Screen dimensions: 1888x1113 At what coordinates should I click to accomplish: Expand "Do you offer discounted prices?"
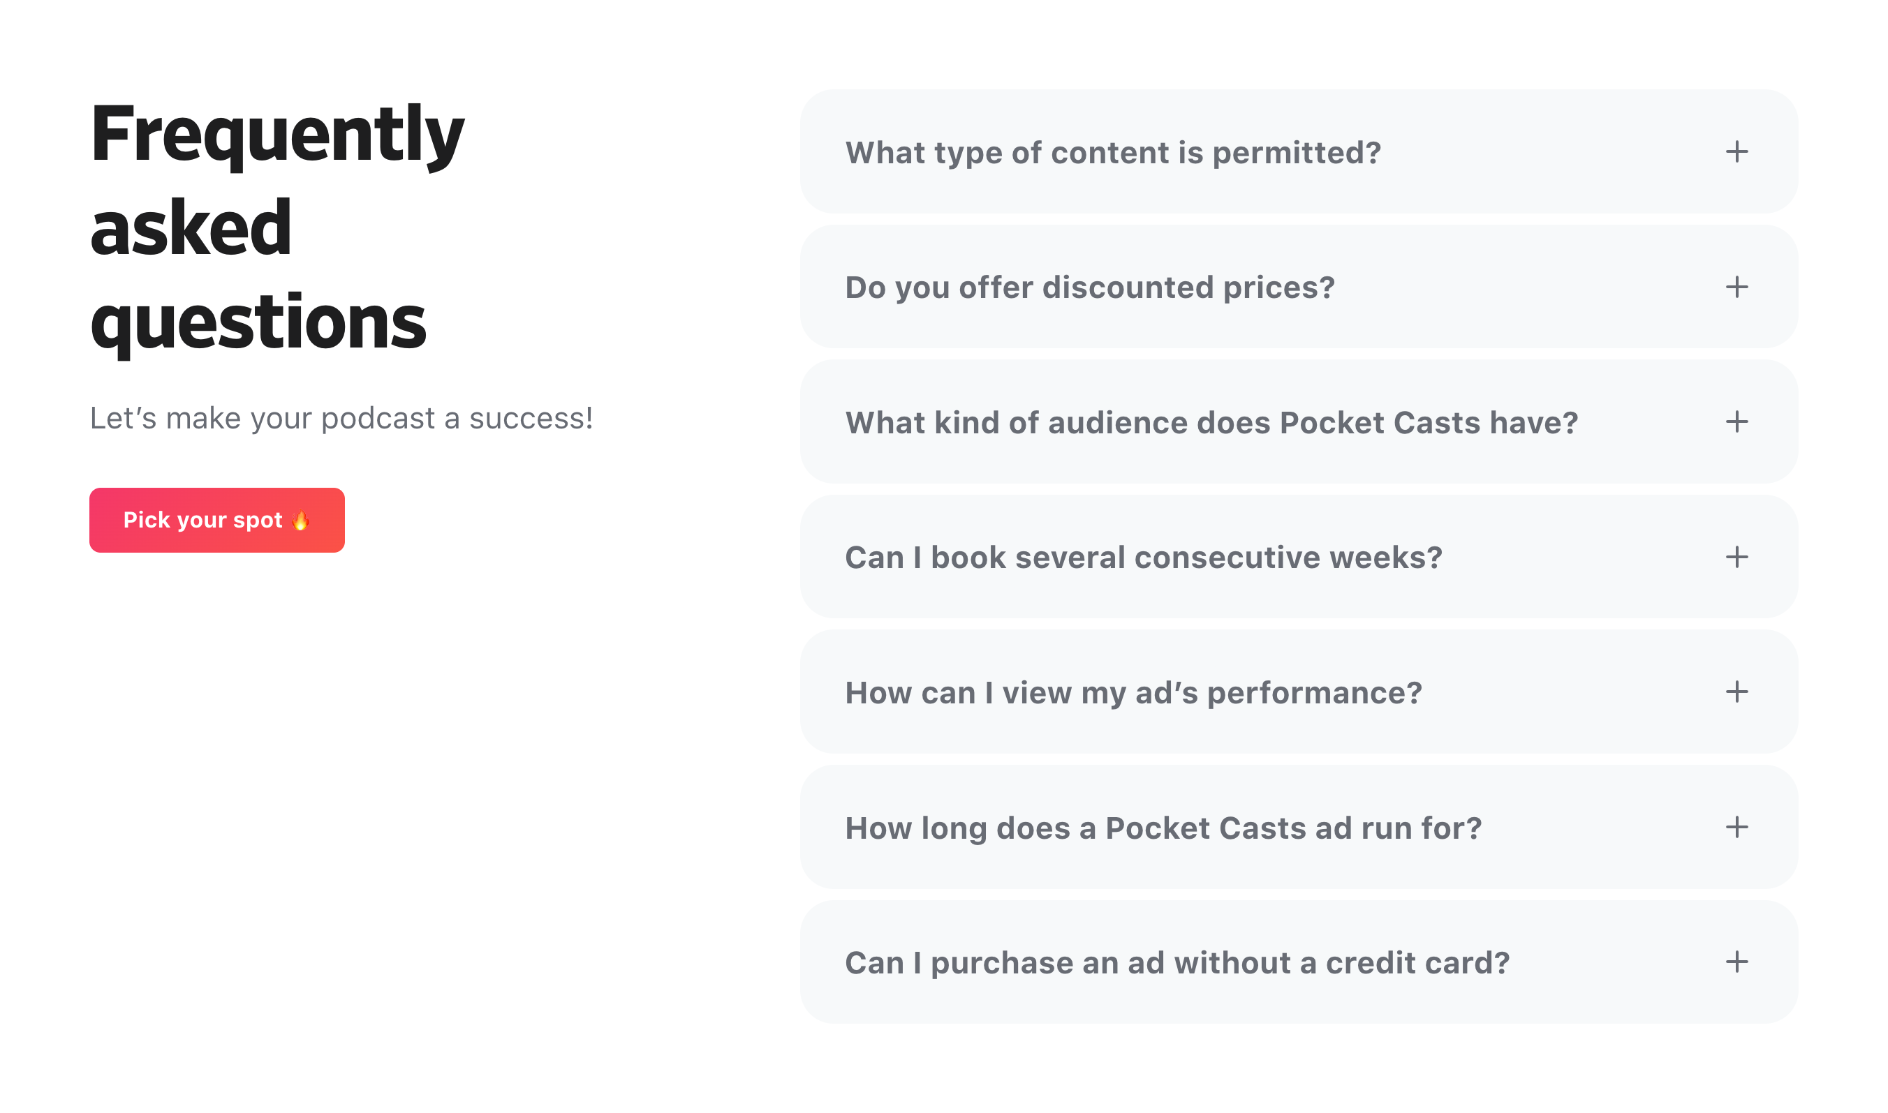[x=1089, y=288]
